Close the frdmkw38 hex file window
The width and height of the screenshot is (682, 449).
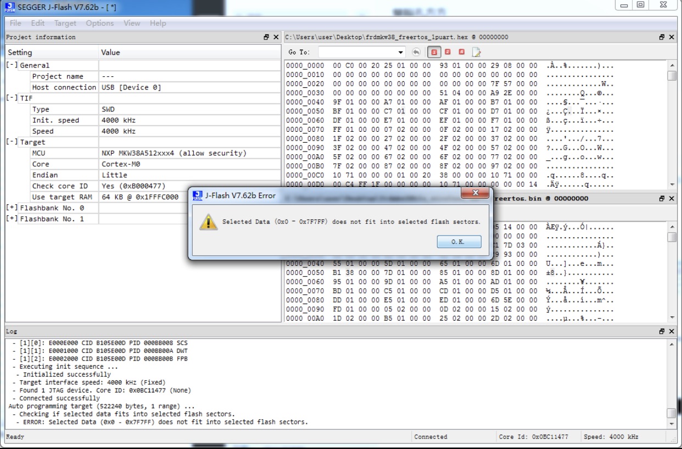[x=672, y=37]
